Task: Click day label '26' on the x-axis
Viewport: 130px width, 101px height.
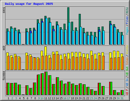Action: tap(103, 98)
